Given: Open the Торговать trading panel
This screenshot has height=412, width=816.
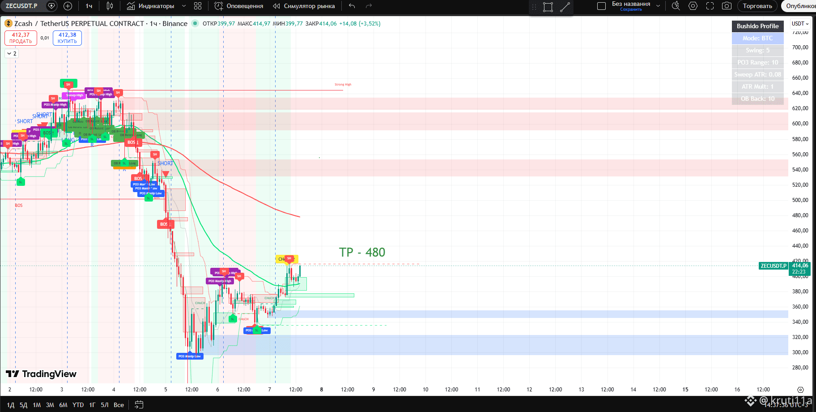Looking at the screenshot, I should [x=757, y=6].
